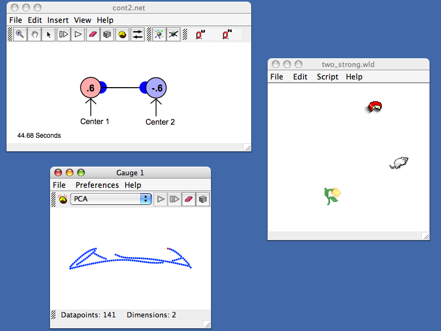Open the Preferences menu in Gauge 1
The image size is (441, 331).
[97, 185]
